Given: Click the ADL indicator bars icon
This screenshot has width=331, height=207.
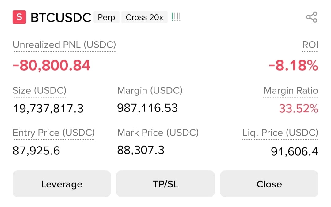Looking at the screenshot, I should [x=176, y=17].
